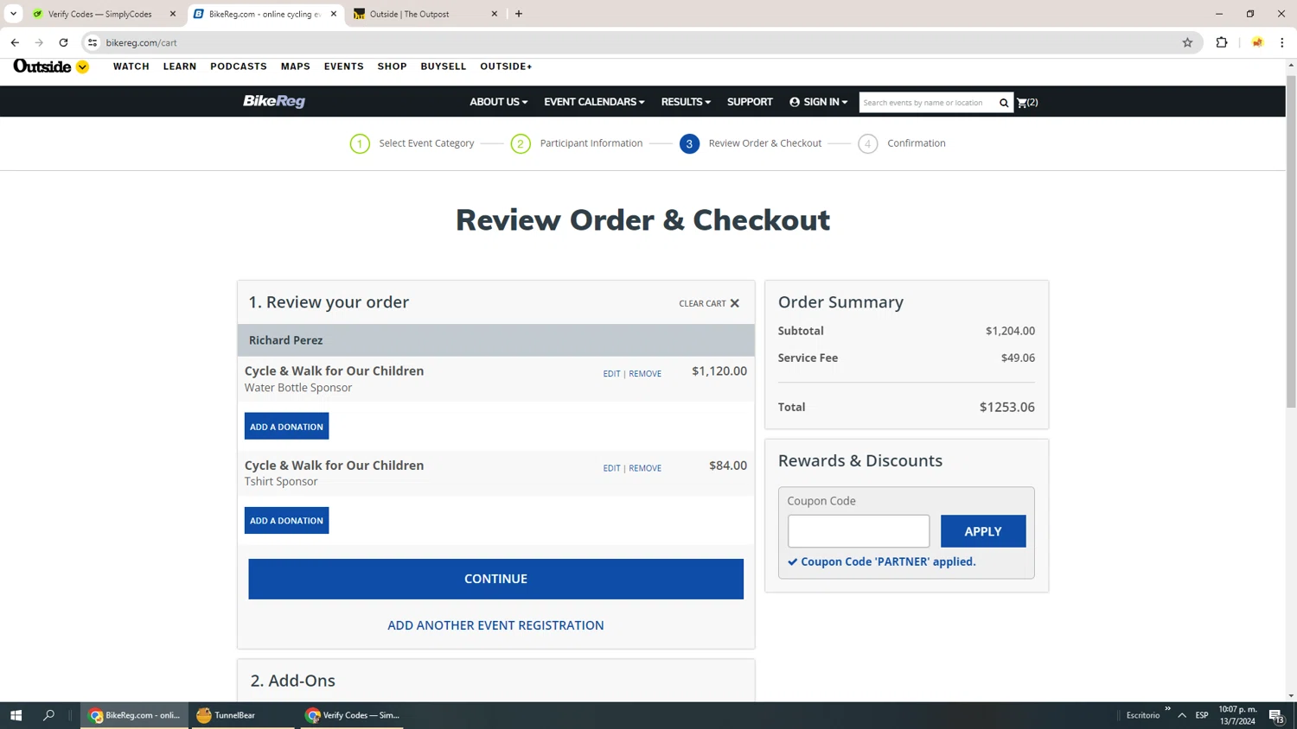Open Windows taskbar search
The image size is (1297, 729).
tap(48, 715)
